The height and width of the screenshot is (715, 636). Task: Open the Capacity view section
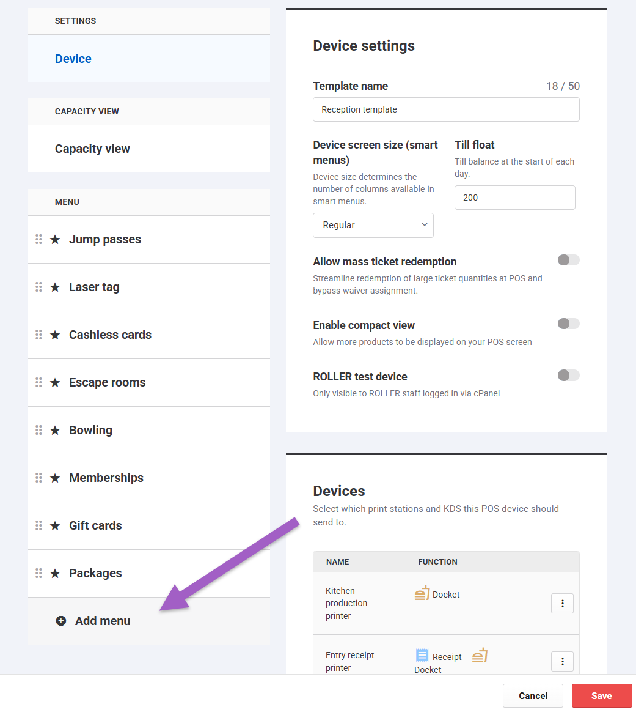(92, 149)
